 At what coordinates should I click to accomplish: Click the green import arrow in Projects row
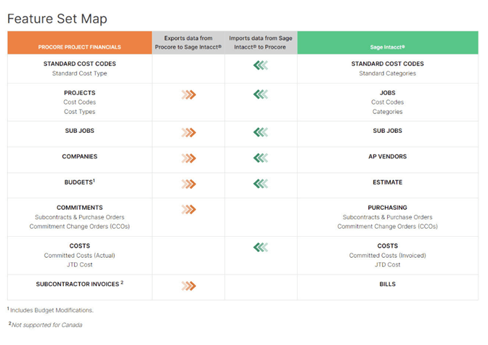click(x=261, y=94)
